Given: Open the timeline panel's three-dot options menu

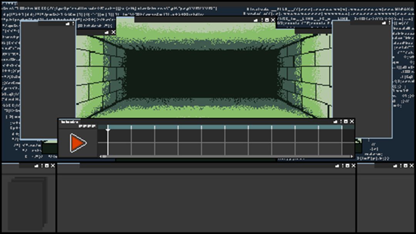Looking at the screenshot, I should point(341,121).
